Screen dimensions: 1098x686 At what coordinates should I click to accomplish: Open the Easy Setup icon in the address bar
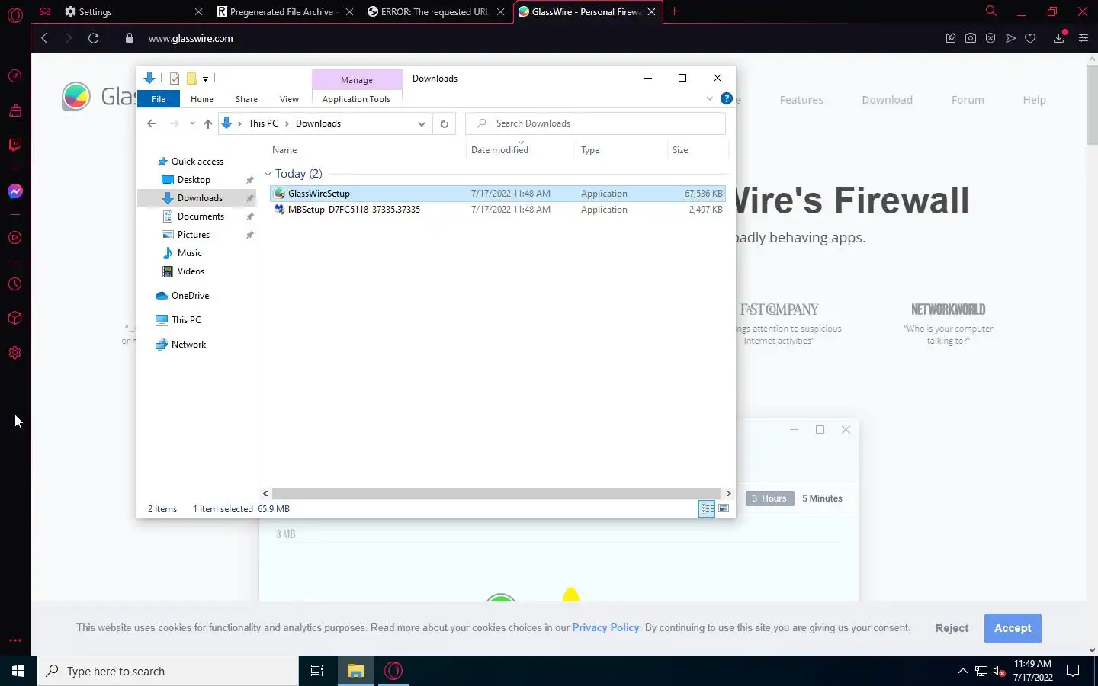coord(1084,38)
